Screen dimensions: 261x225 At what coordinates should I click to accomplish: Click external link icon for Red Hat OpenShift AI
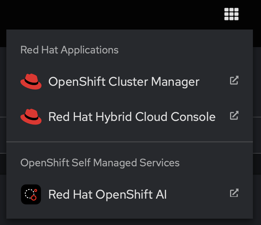point(234,193)
